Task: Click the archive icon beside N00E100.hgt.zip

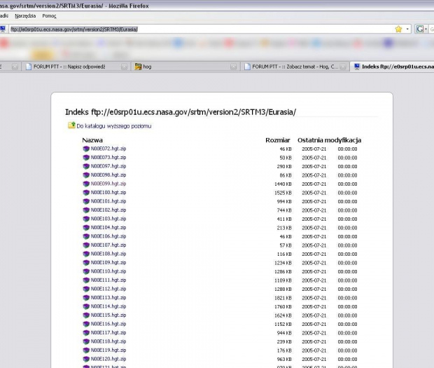Action: click(86, 192)
